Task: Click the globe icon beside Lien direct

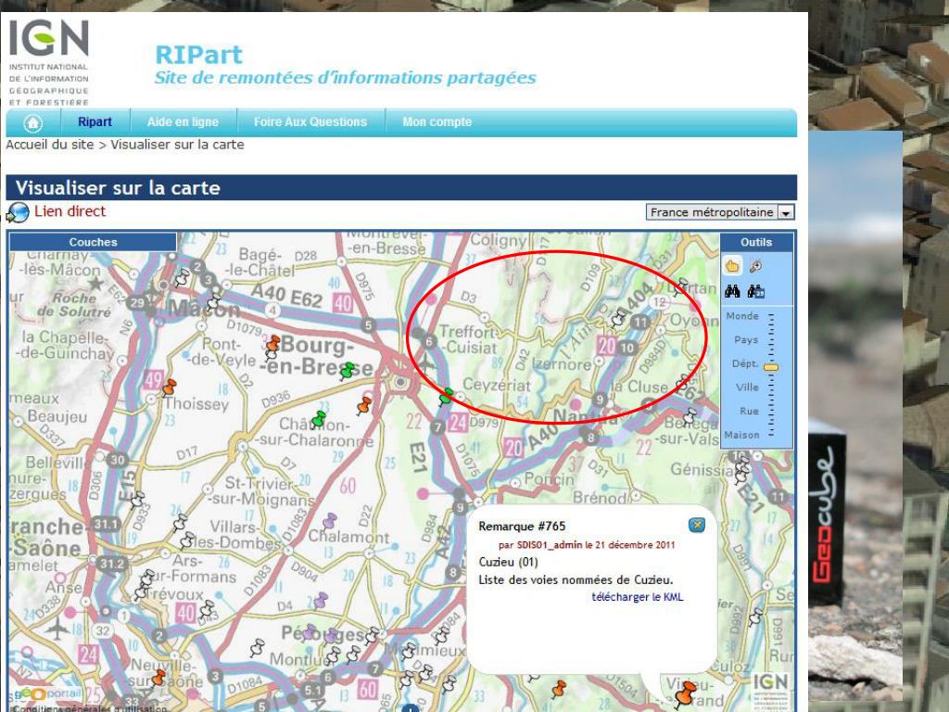Action: 18,212
